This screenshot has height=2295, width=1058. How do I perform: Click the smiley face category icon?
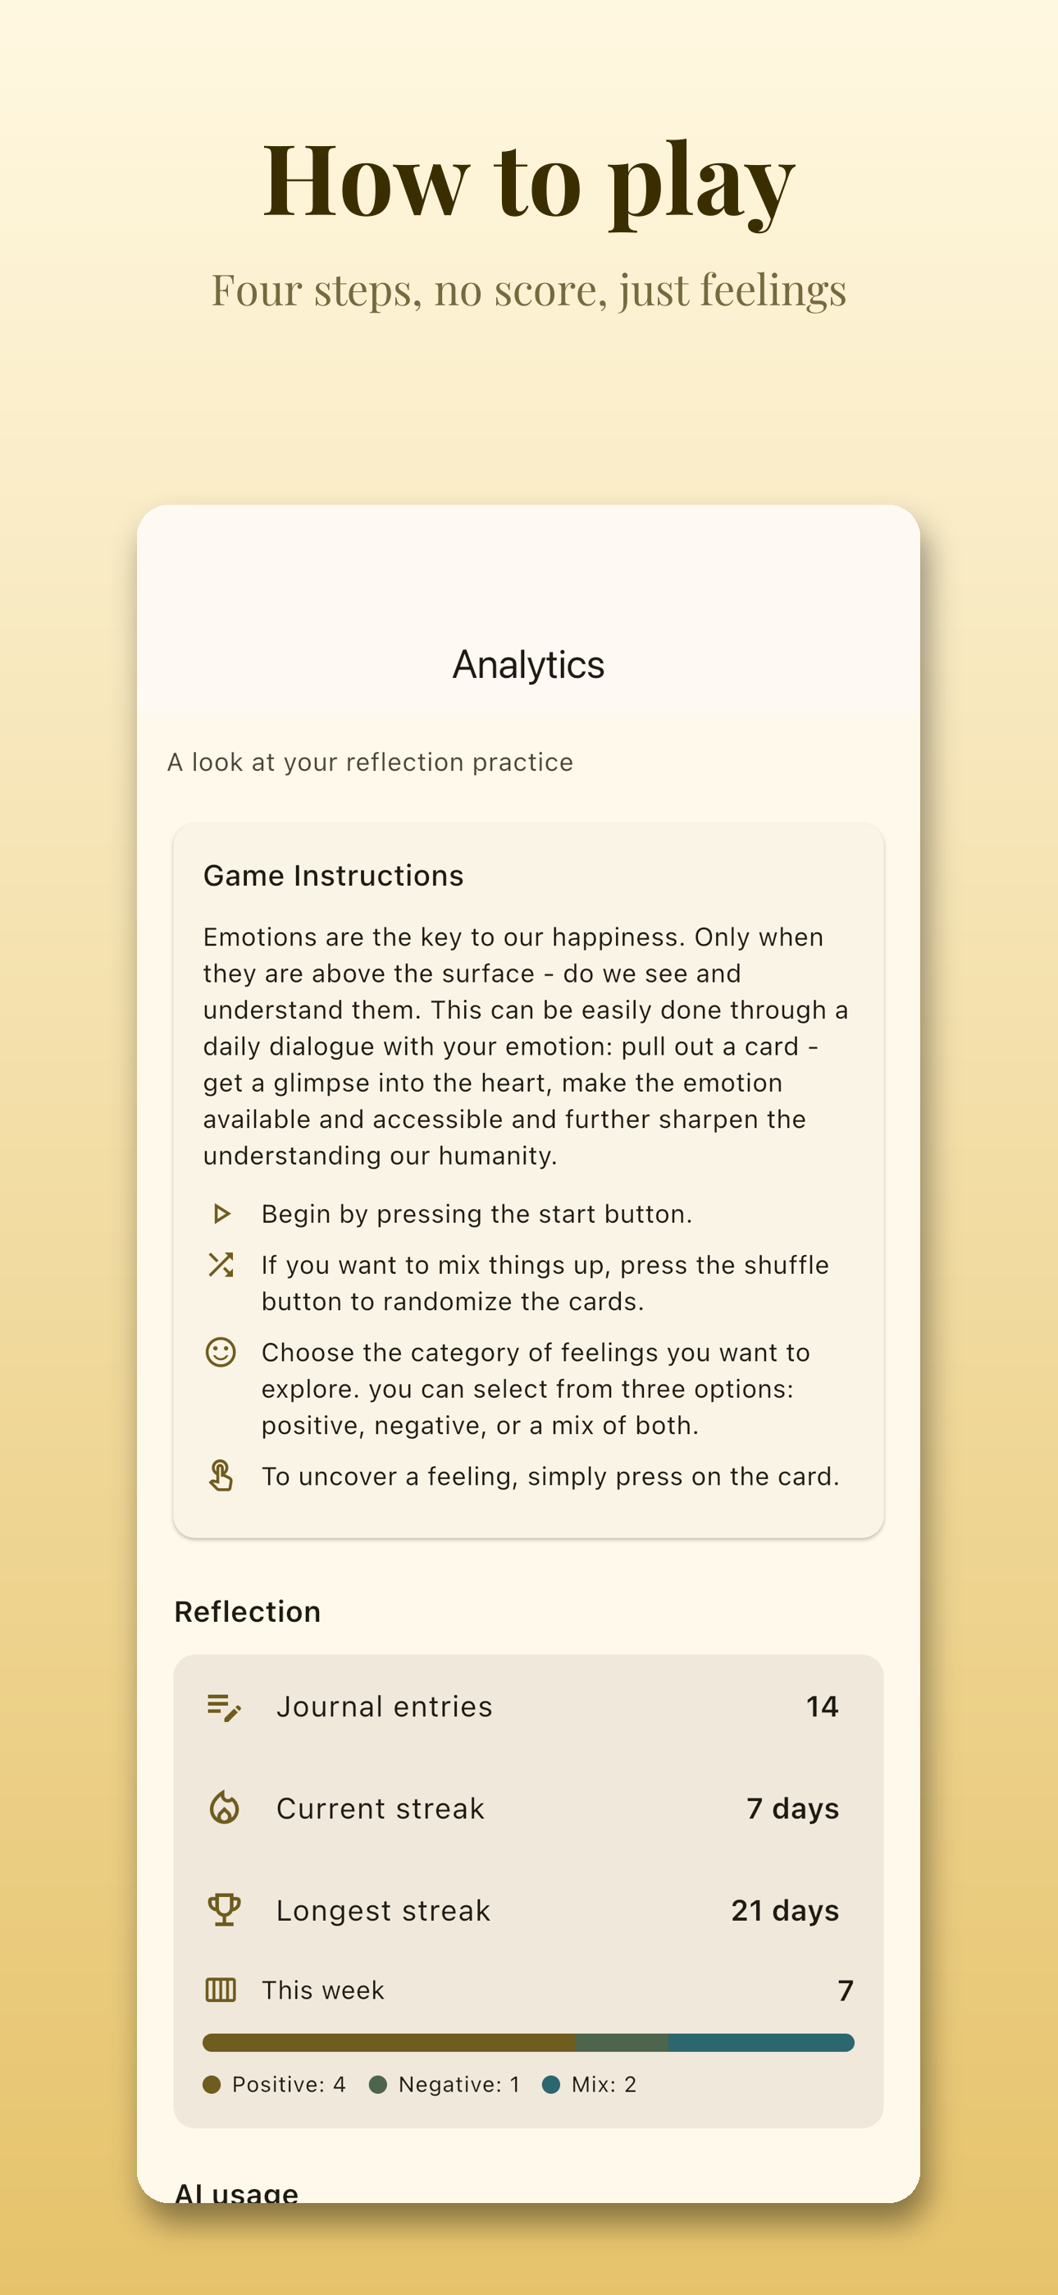(x=221, y=1352)
